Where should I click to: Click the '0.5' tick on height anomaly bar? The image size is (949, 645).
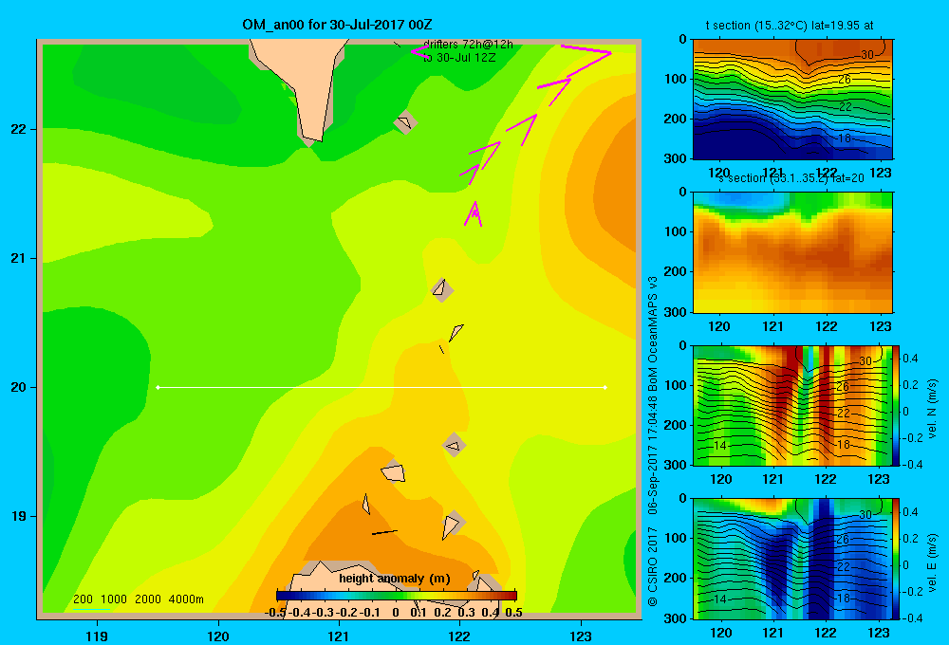(513, 613)
